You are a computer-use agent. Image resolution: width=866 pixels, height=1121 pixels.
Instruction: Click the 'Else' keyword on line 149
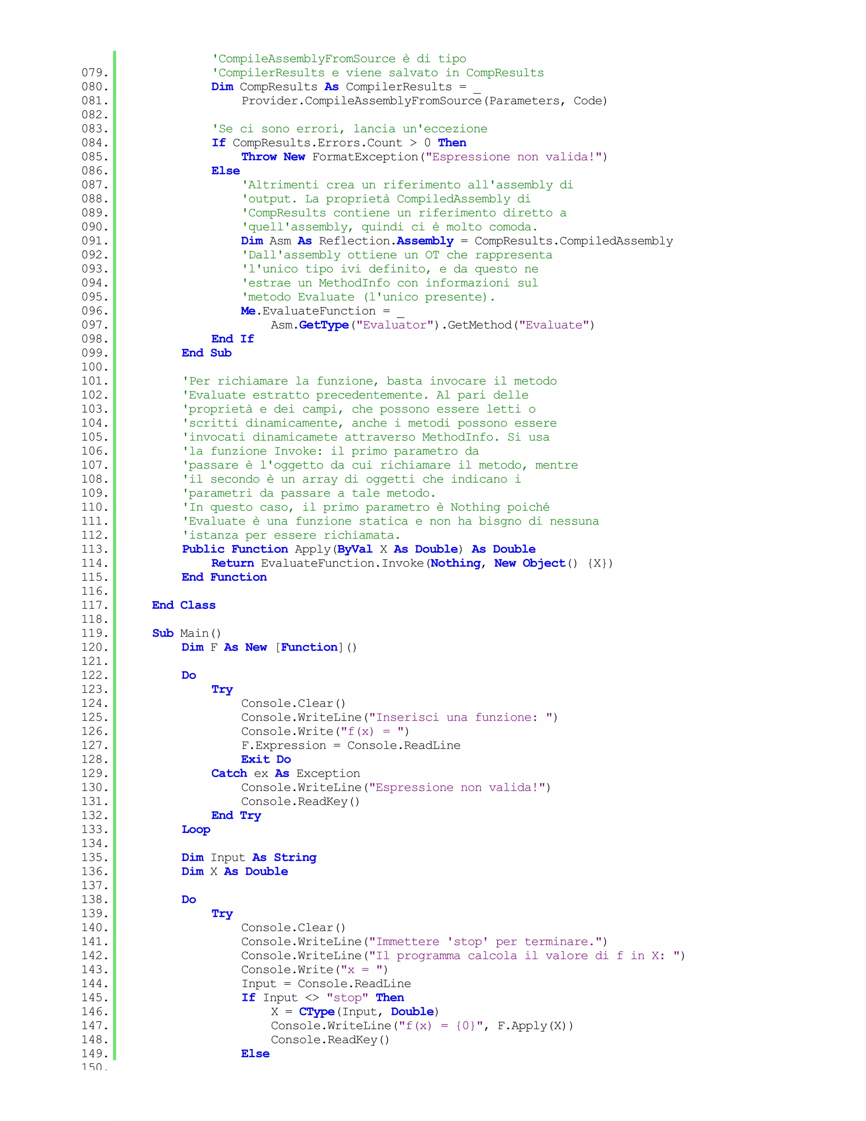(255, 1054)
